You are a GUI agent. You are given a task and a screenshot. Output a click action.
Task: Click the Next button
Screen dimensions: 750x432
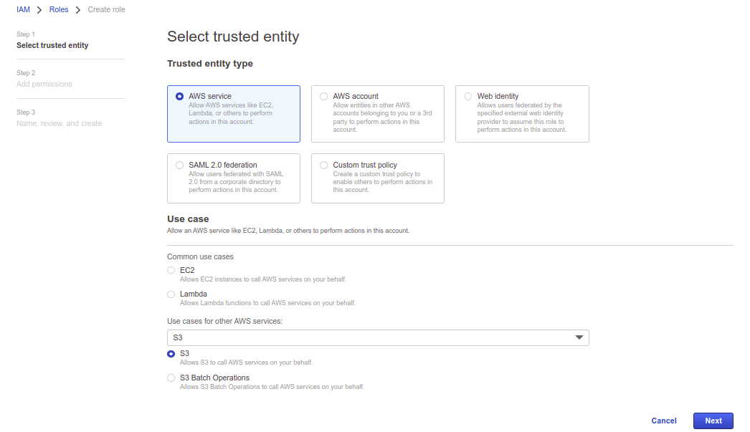713,421
